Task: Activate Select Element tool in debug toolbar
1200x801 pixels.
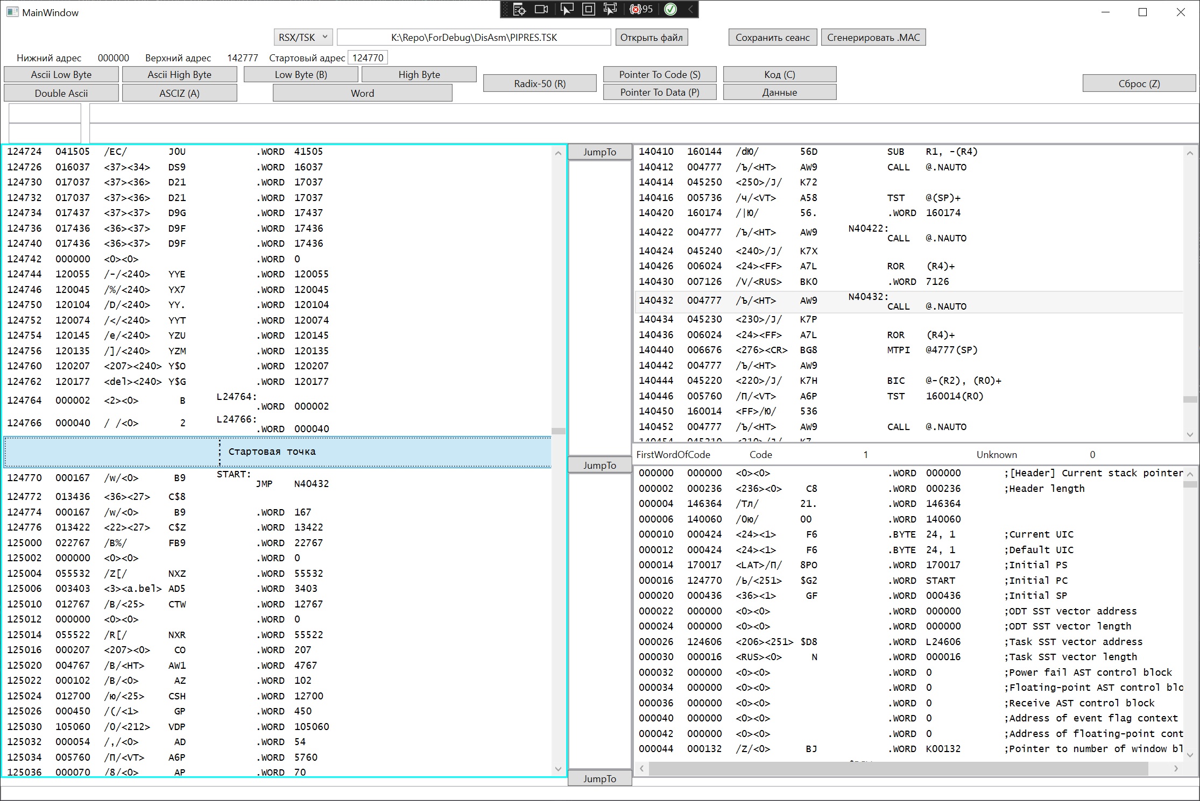Action: [x=567, y=9]
